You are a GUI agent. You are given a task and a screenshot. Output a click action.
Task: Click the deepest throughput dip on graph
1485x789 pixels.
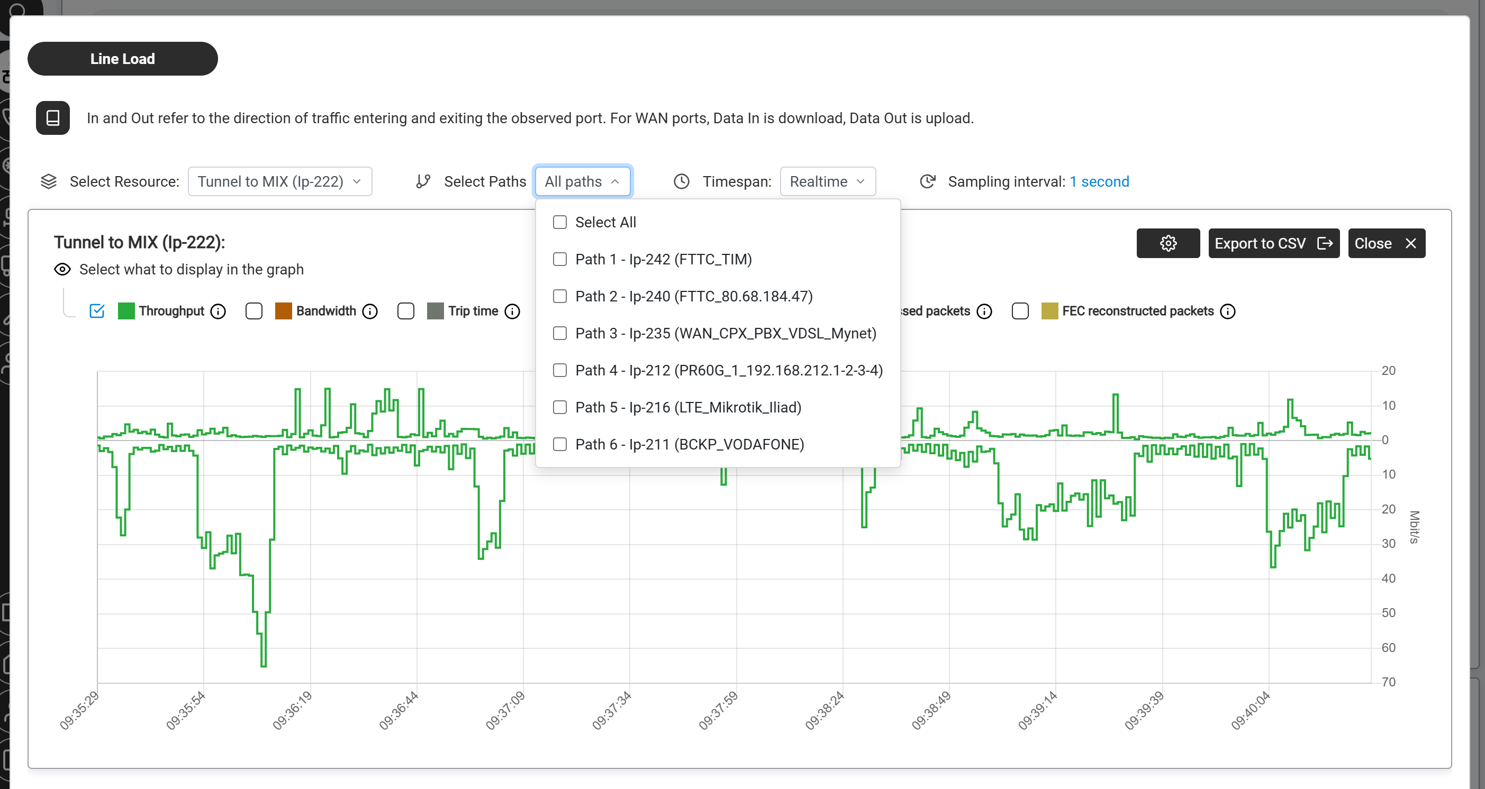pos(264,665)
